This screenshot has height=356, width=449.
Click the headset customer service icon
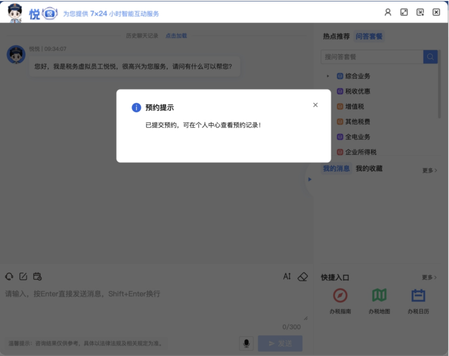(9, 276)
